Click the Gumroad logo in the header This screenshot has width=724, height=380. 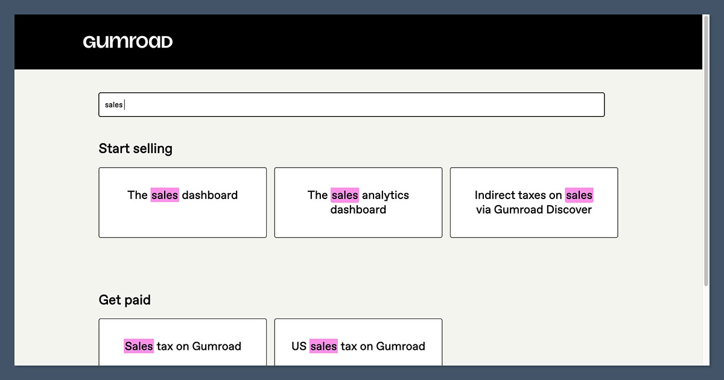[x=128, y=42]
